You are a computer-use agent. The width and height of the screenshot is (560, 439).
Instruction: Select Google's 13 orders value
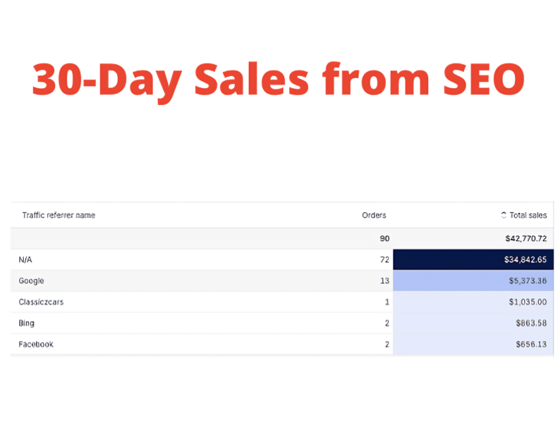point(384,281)
